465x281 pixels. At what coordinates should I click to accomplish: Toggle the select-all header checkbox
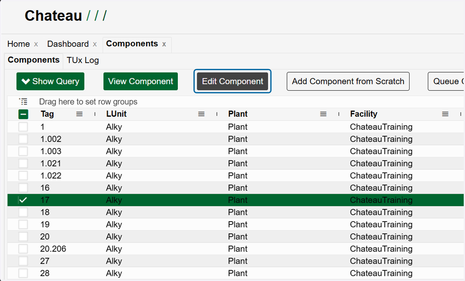[x=23, y=114]
